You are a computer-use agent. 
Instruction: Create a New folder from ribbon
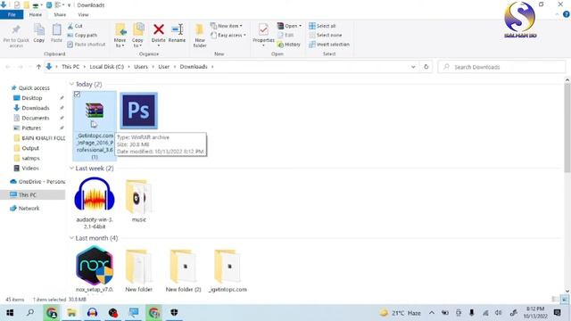[200, 36]
